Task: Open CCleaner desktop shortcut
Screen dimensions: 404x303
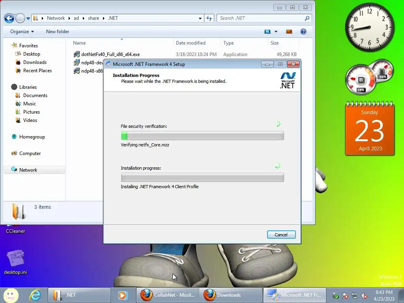Action: (15, 229)
